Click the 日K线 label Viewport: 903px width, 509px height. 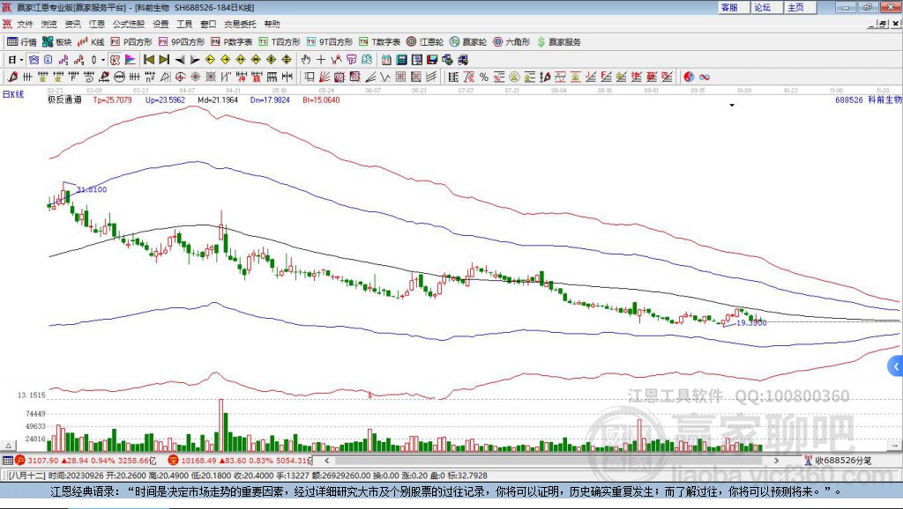coord(13,94)
